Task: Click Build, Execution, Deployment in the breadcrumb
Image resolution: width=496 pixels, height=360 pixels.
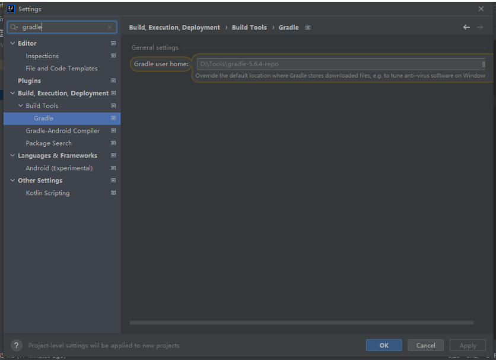Action: coord(174,27)
